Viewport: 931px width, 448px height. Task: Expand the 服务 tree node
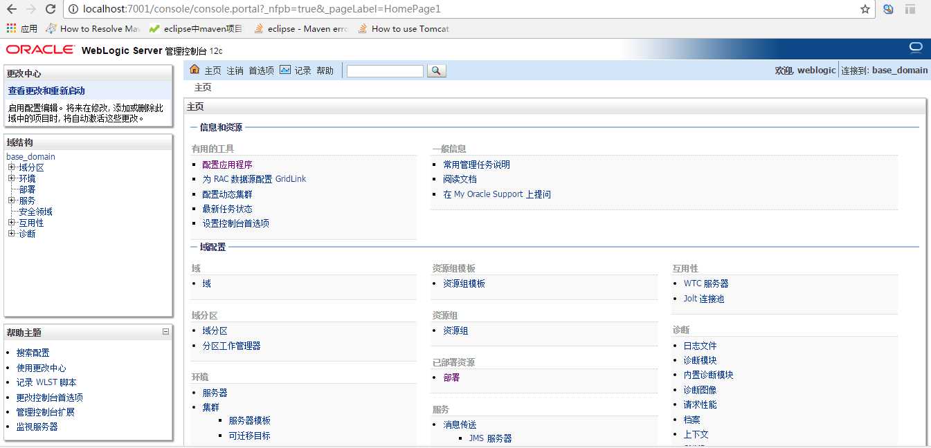[x=11, y=200]
